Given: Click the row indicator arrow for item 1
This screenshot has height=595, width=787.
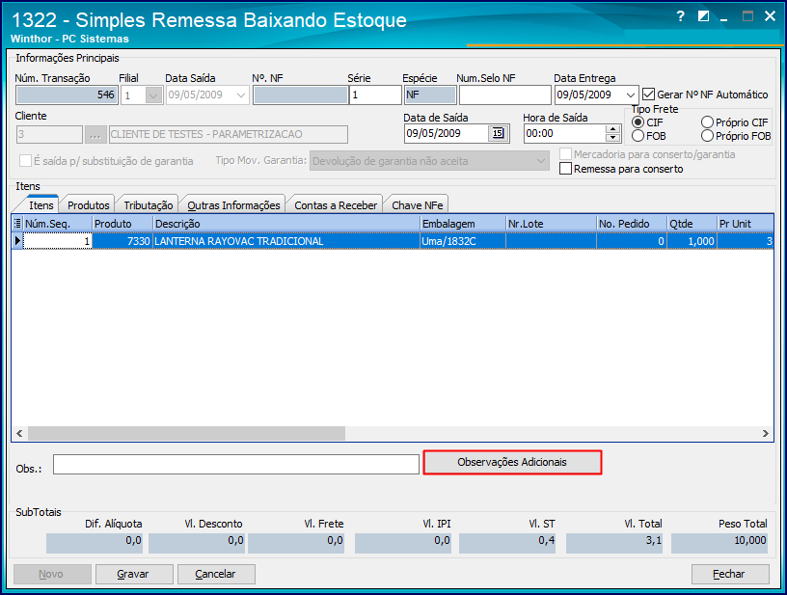Looking at the screenshot, I should pos(17,241).
